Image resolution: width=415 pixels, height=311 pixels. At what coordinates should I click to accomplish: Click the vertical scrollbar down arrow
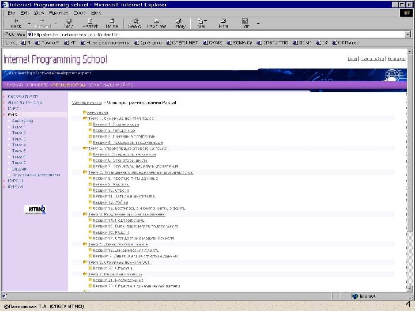[409, 289]
